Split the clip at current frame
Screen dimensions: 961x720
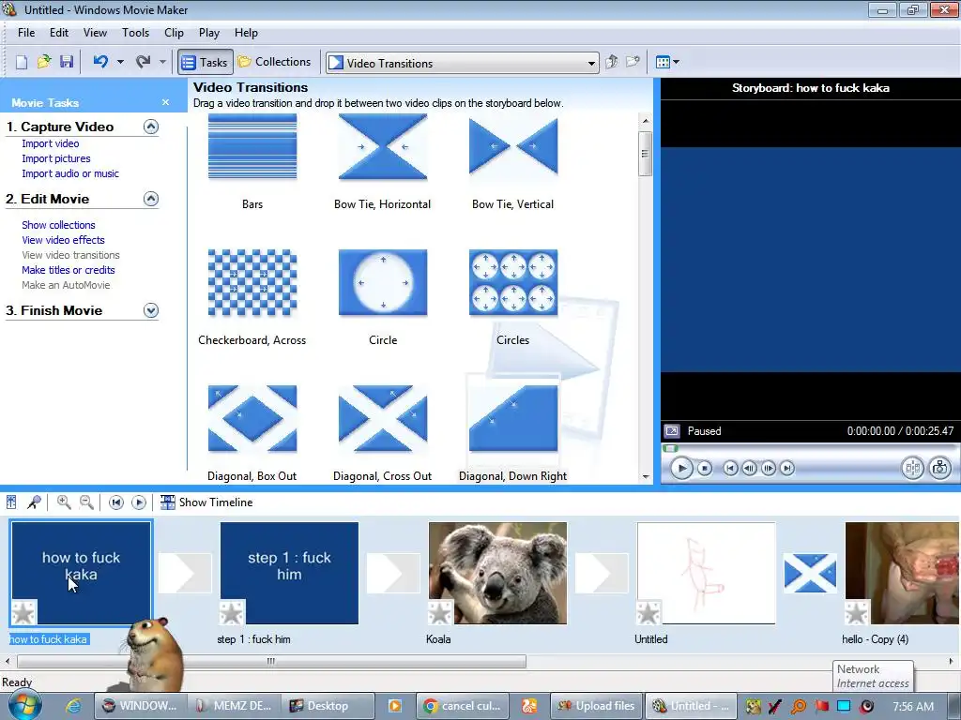point(912,469)
